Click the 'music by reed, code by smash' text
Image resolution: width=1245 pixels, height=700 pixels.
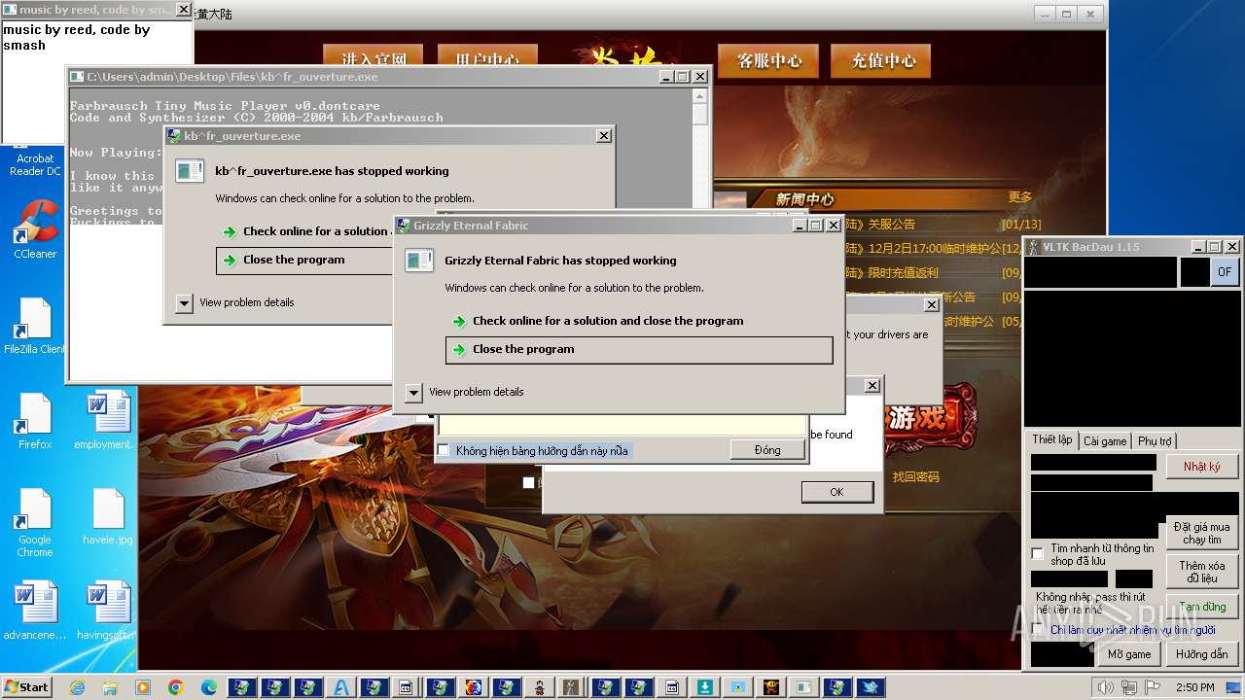(x=77, y=37)
